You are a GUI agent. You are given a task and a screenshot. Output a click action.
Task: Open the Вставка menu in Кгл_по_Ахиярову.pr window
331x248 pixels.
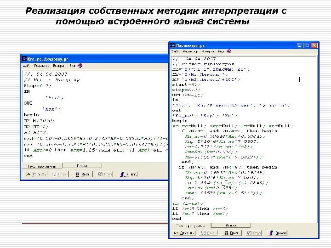pos(58,66)
